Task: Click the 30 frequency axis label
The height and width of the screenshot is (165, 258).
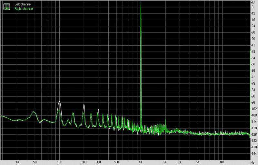Action: (17, 162)
